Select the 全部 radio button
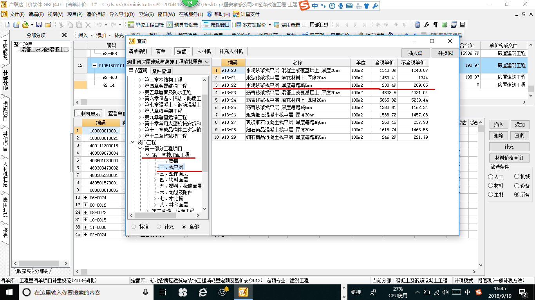 (x=184, y=227)
